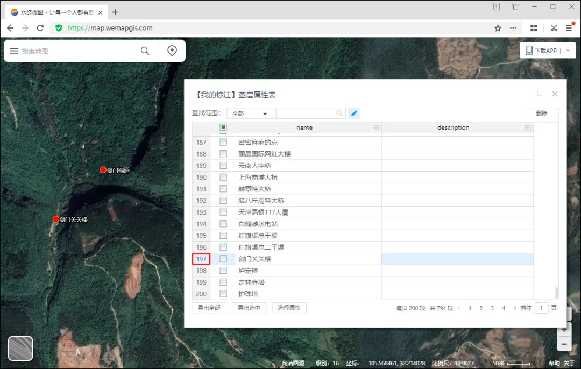Image resolution: width=581 pixels, height=369 pixels.
Task: Click the red marker for 剑门关关楼
Action: tap(56, 219)
